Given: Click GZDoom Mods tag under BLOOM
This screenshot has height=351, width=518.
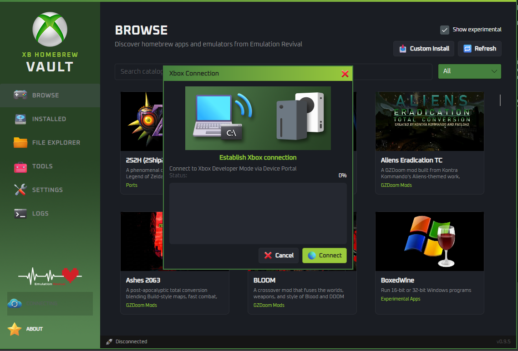Looking at the screenshot, I should (269, 306).
